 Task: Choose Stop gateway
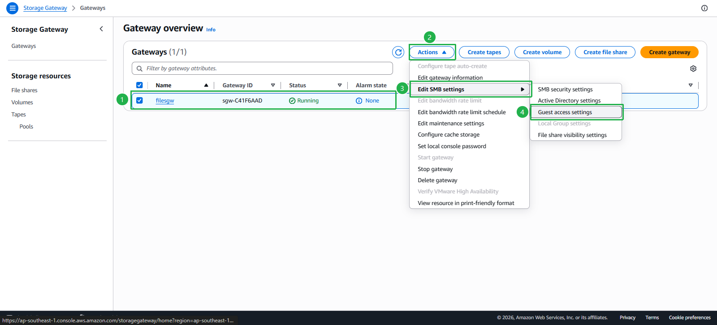[x=435, y=169]
